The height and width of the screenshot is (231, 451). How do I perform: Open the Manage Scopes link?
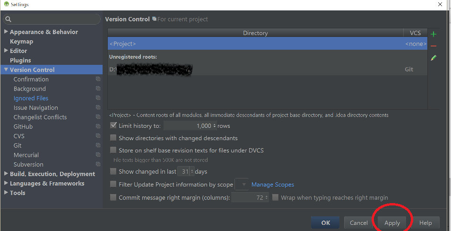[273, 184]
